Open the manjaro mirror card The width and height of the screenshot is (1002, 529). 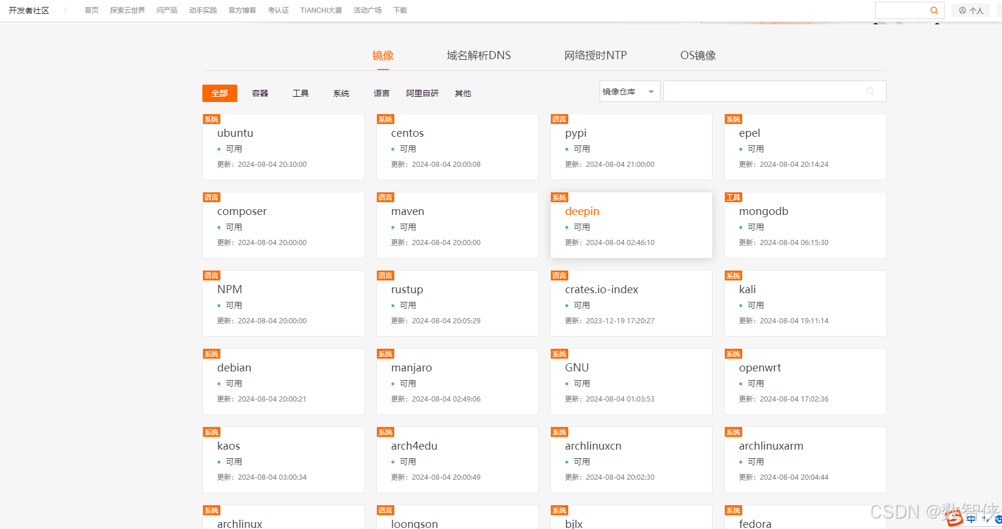(x=458, y=381)
